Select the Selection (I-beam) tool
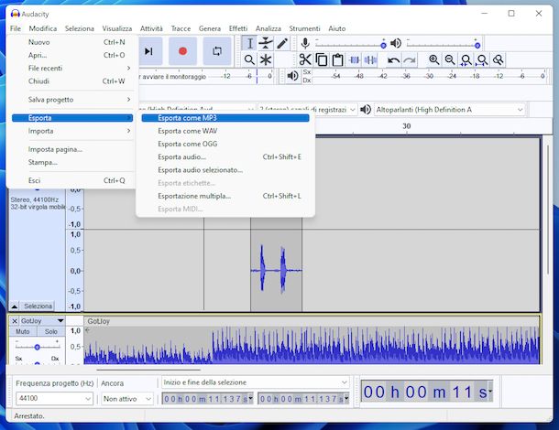Viewport: 559px width, 430px height. 249,43
